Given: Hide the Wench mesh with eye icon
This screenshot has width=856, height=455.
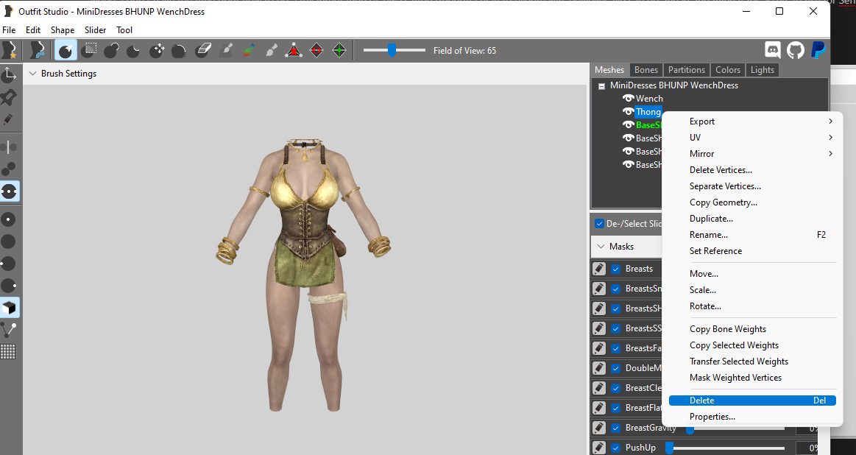Looking at the screenshot, I should pos(629,99).
